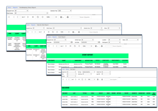Click Reports breadcrumb in Bookkeeping Status Report
Screen dimensions: 158x111
pyautogui.click(x=15, y=8)
